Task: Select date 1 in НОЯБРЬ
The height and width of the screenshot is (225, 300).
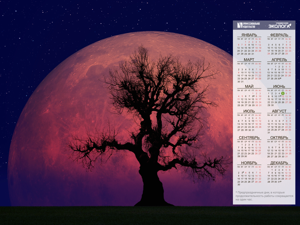Action: point(260,170)
